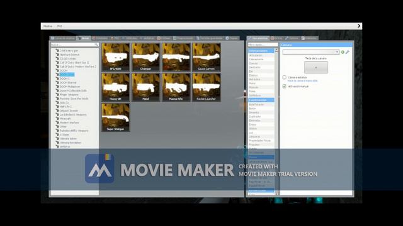
Task: Click the gun icon beside DOOM 3
Action: [x=57, y=78]
